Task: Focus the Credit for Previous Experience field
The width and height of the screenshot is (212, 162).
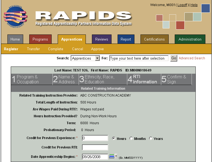Action: (x=95, y=138)
